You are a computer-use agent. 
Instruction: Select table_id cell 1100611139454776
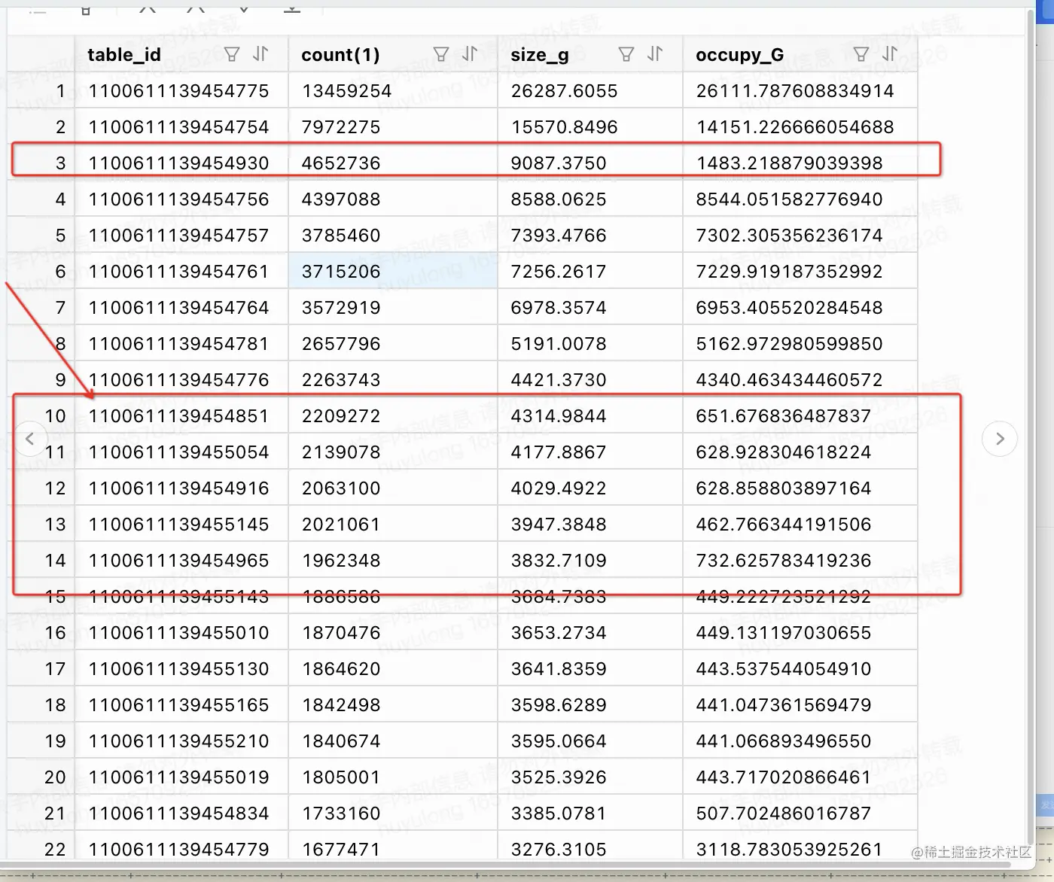(181, 380)
